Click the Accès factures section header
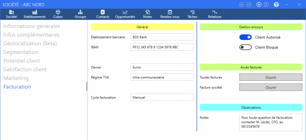The height and width of the screenshot is (140, 306). click(251, 67)
